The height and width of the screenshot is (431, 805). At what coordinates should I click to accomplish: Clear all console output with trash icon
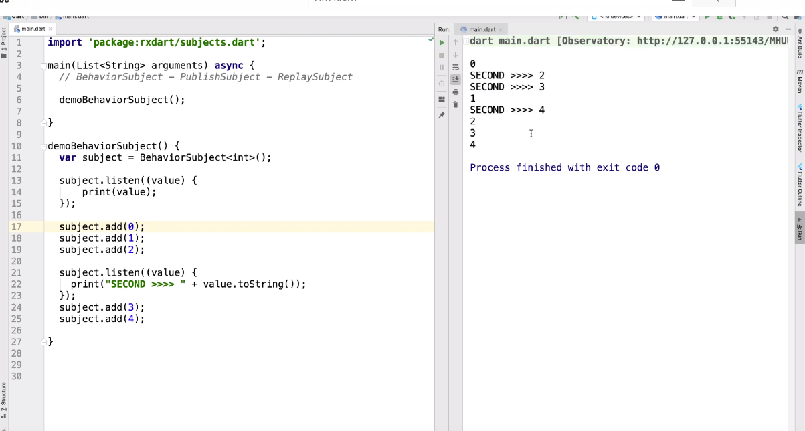coord(456,104)
